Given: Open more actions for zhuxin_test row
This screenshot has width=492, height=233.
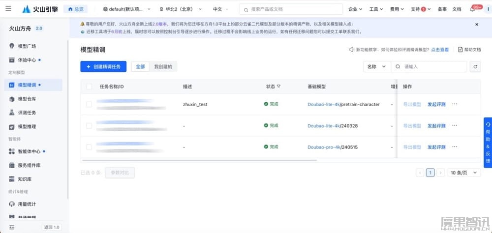Looking at the screenshot, I should [x=454, y=104].
